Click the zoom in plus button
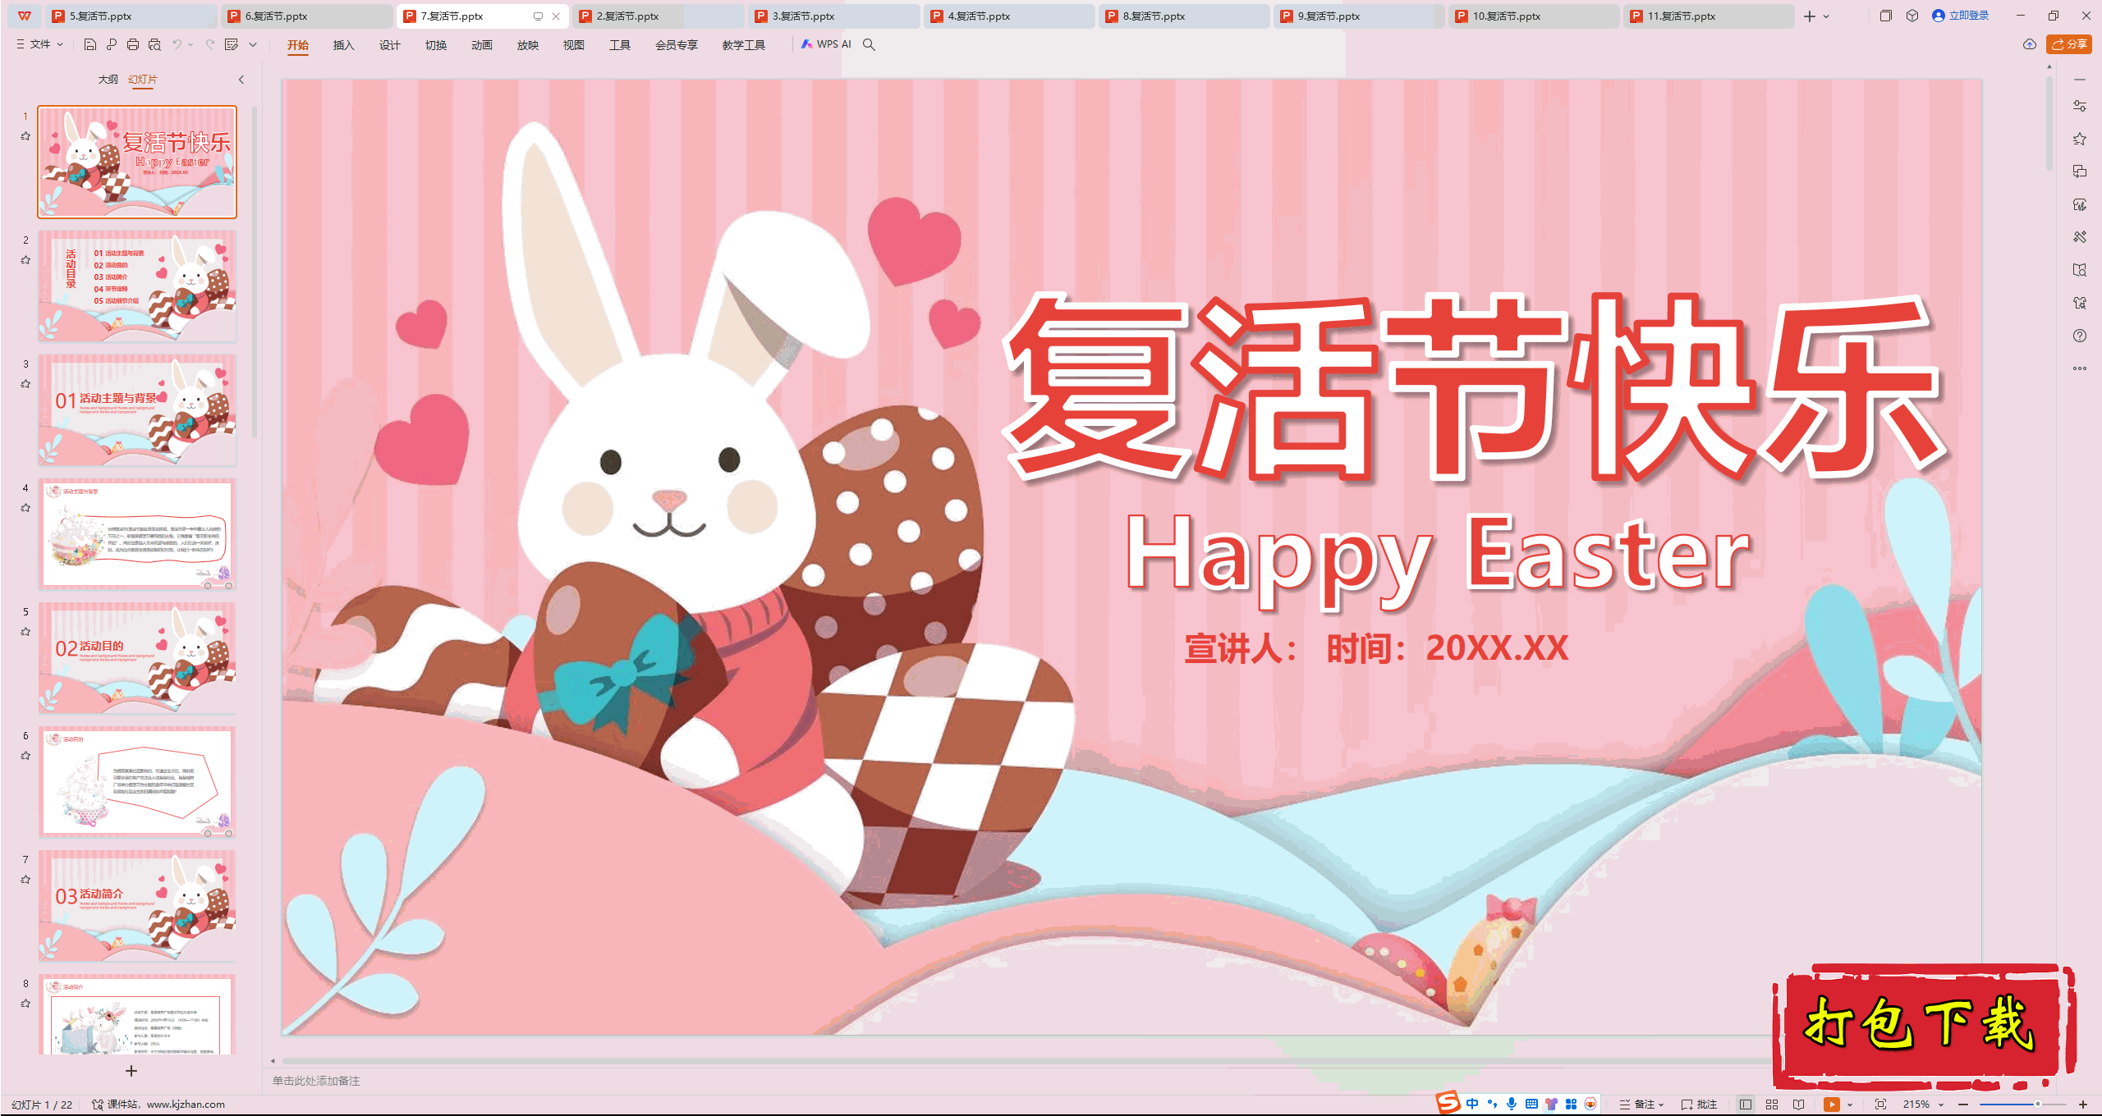Screen dimensions: 2102x1116 (2083, 1105)
